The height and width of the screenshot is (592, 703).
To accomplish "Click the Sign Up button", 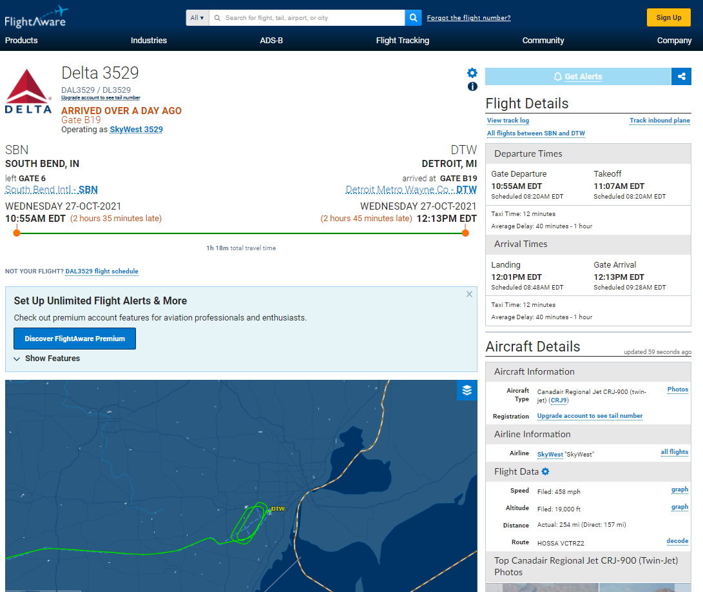I will coord(668,17).
